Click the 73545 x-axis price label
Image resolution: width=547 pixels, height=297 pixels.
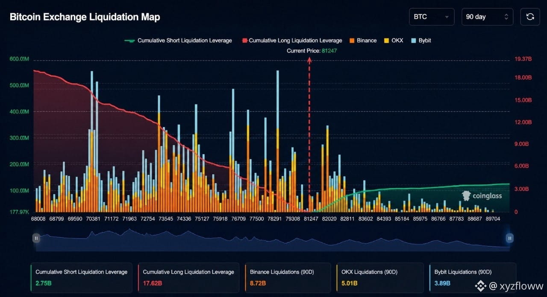click(166, 218)
